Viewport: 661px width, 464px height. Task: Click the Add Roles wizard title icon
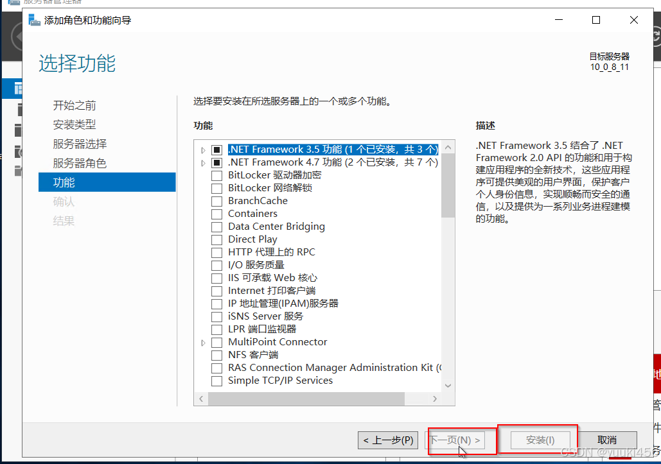pyautogui.click(x=34, y=20)
